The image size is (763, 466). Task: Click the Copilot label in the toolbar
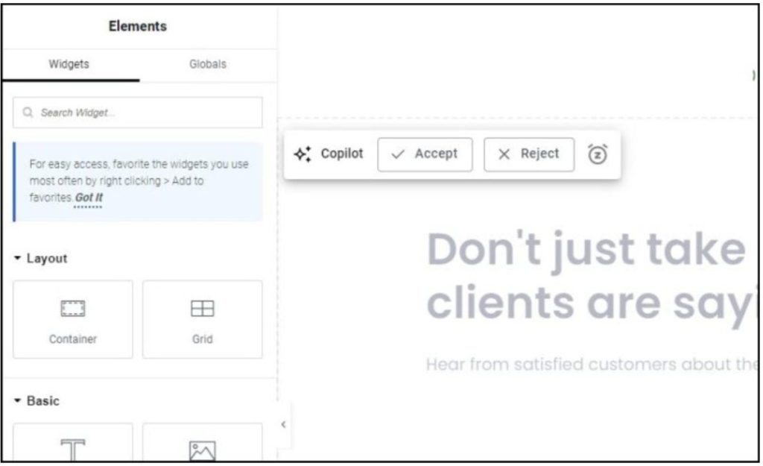click(341, 154)
